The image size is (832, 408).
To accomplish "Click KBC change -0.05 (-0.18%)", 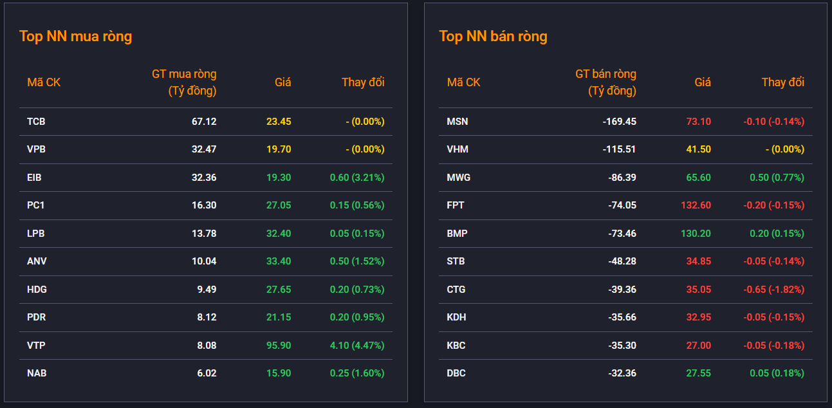I will point(773,346).
